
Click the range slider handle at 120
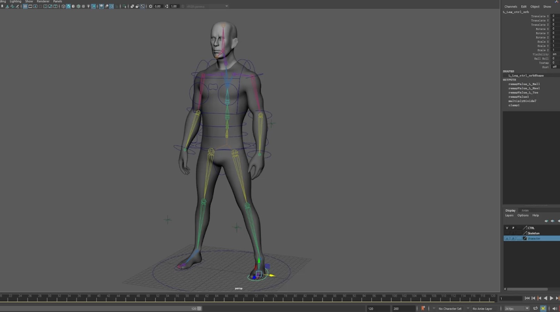[199, 309]
